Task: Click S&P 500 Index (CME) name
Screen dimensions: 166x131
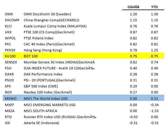Action: tap(41, 86)
